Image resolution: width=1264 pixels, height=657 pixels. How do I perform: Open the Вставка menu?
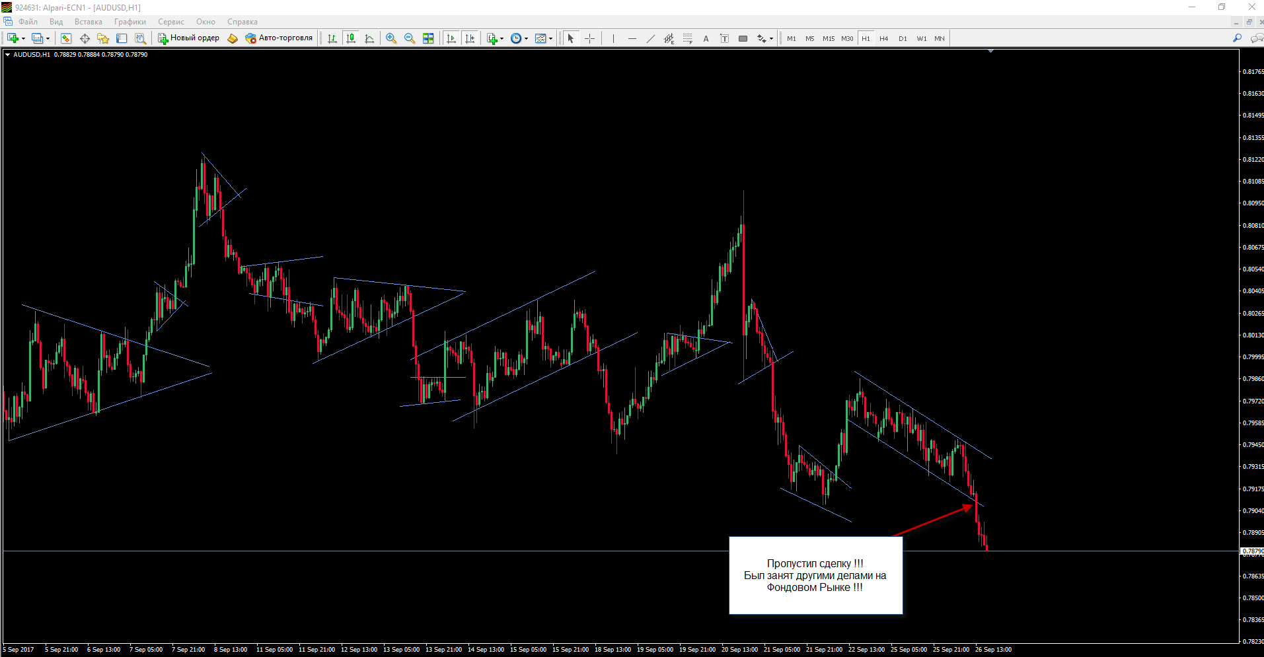click(89, 22)
